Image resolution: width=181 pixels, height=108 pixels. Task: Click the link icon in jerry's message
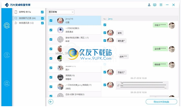pyautogui.click(x=118, y=85)
